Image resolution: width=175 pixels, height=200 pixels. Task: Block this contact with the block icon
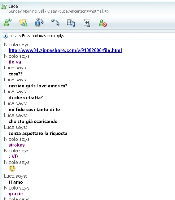[x=103, y=23]
